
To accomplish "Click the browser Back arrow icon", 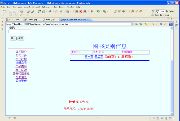I will tap(153, 24).
